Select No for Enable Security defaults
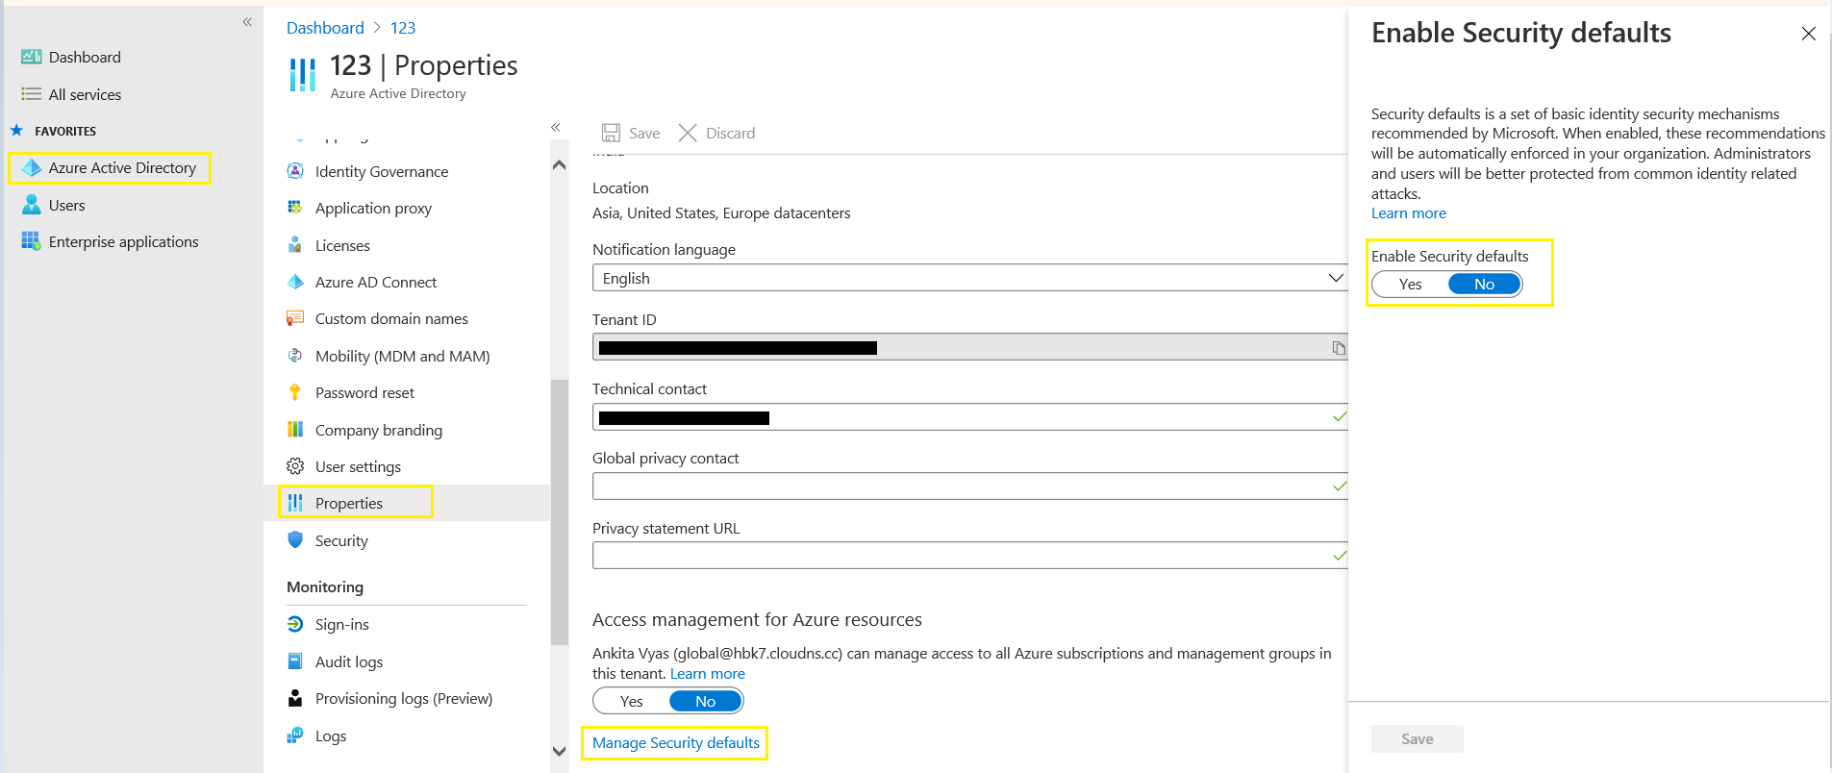Screen dimensions: 1832x773 [1484, 285]
